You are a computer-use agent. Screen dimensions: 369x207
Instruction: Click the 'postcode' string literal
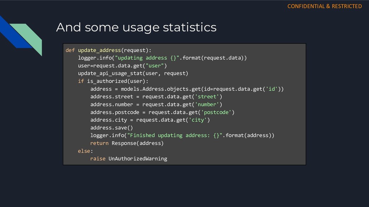216,112
